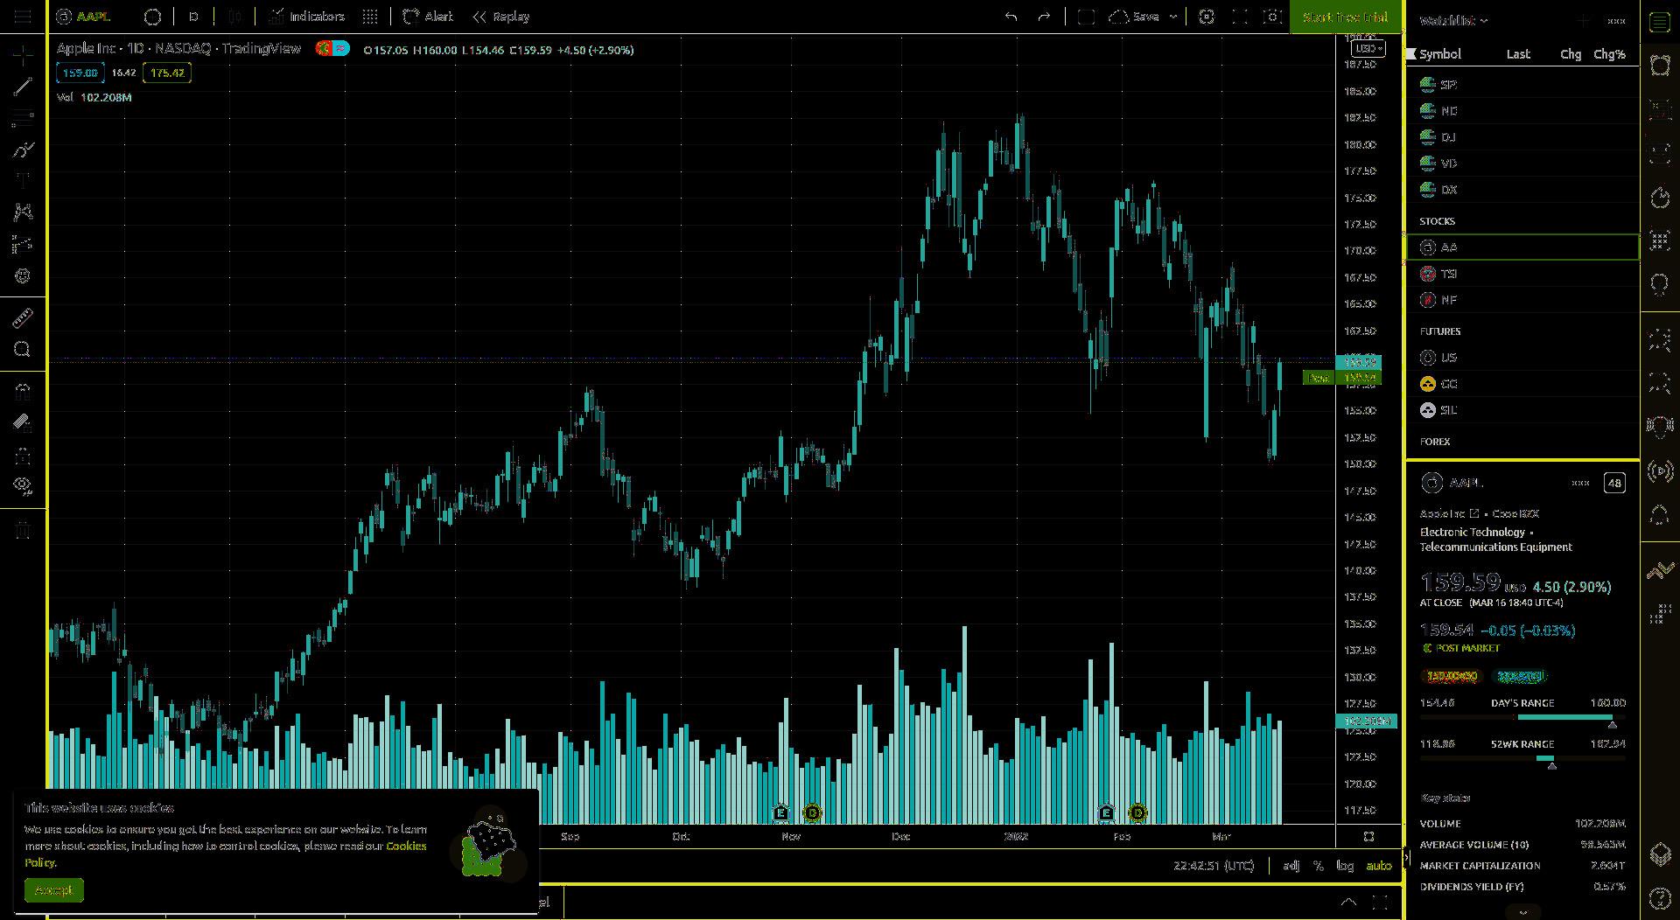The image size is (1680, 920).
Task: Toggle magnet mode in left toolbar
Action: click(23, 390)
